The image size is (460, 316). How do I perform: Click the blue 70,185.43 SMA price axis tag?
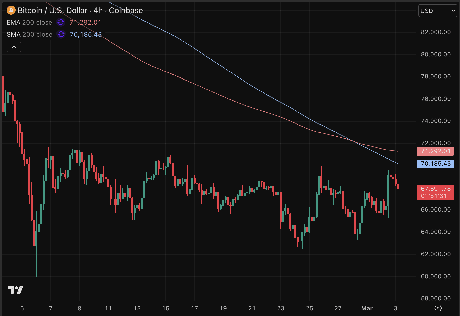pos(435,164)
